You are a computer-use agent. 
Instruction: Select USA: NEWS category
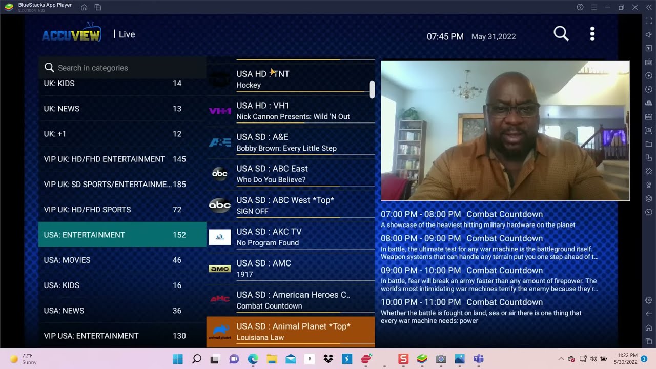[x=122, y=311]
